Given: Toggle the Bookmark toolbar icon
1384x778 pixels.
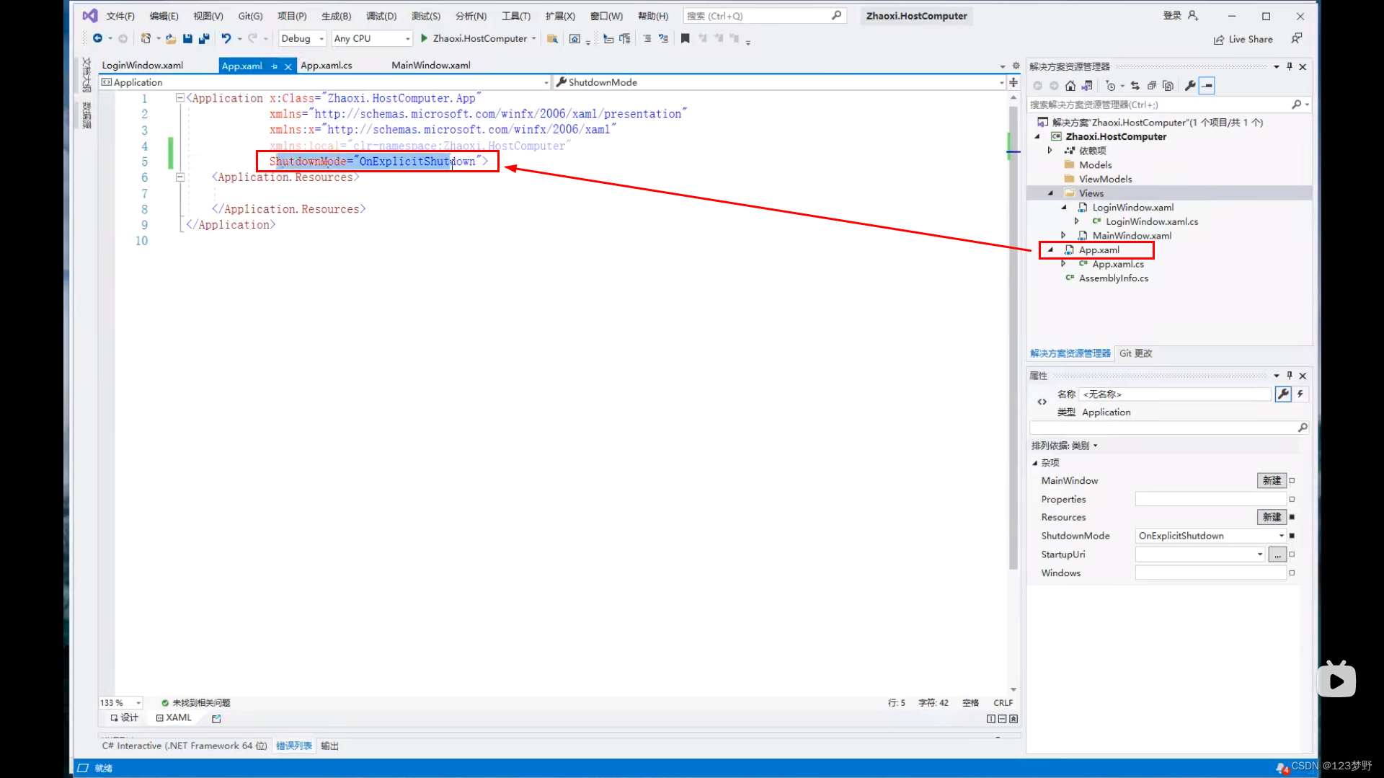Looking at the screenshot, I should click(x=685, y=39).
